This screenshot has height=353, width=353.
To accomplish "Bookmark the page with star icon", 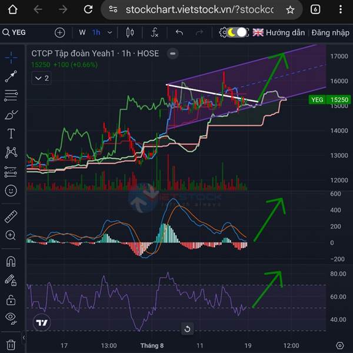I will 290,9.
